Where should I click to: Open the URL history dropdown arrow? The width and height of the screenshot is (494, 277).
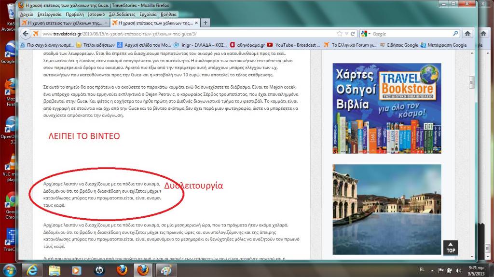346,34
